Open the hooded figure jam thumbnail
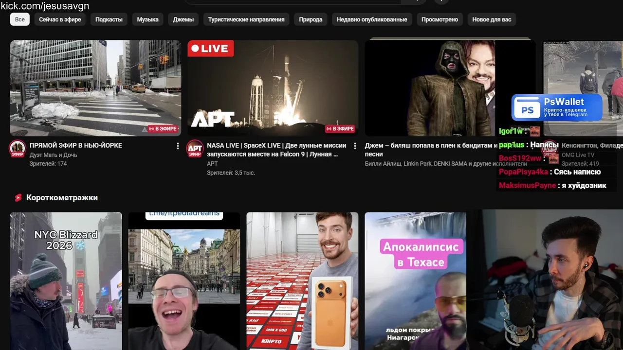This screenshot has height=350, width=623. pos(450,88)
